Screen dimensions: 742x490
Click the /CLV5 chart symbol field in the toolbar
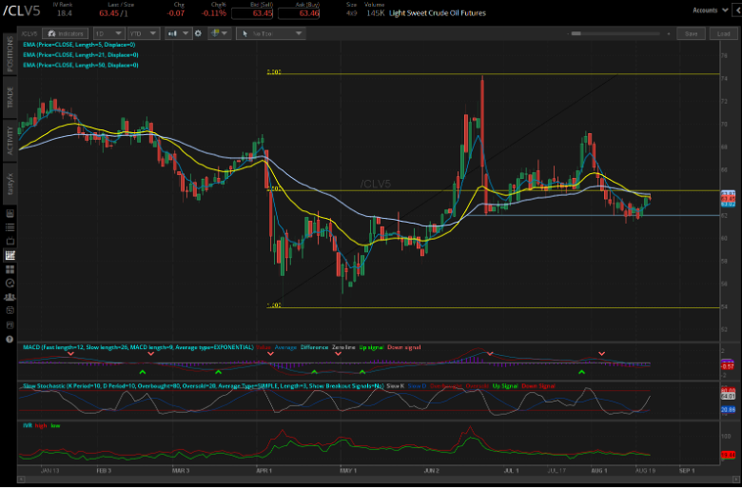click(x=29, y=33)
